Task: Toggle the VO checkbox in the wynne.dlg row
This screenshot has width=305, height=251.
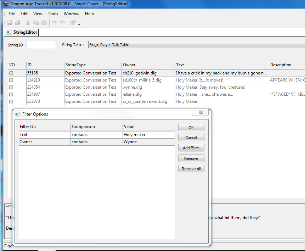Action: pyautogui.click(x=11, y=87)
